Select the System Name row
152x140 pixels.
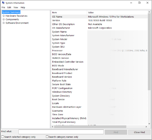100,32
